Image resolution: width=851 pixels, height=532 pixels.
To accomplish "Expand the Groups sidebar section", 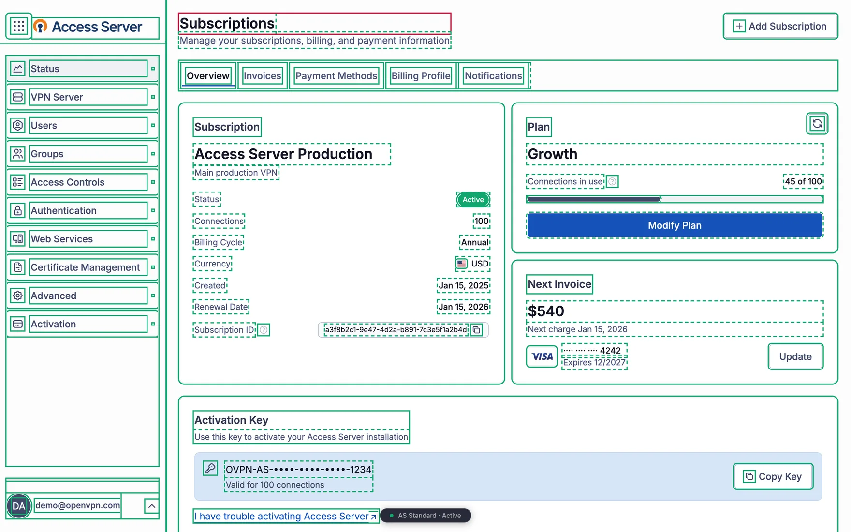I will [153, 154].
